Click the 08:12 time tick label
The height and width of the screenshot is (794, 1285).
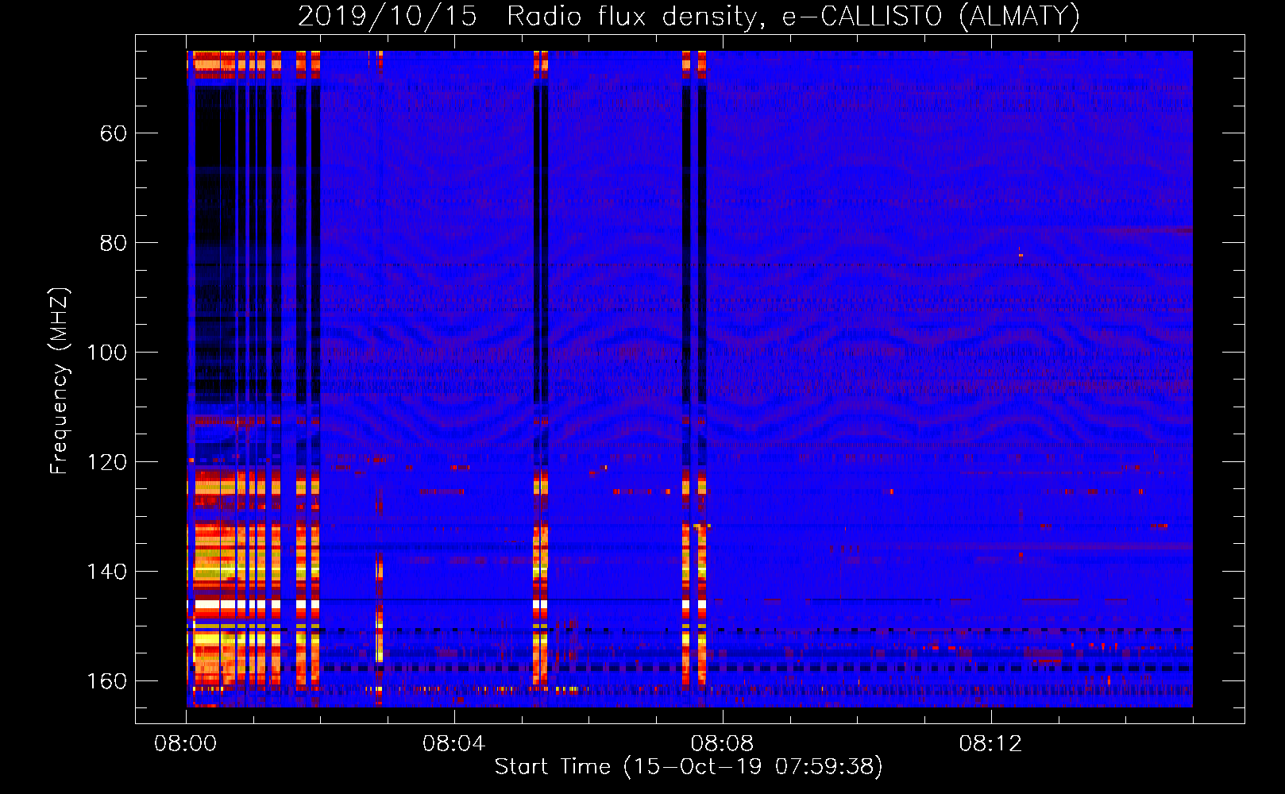coord(990,744)
